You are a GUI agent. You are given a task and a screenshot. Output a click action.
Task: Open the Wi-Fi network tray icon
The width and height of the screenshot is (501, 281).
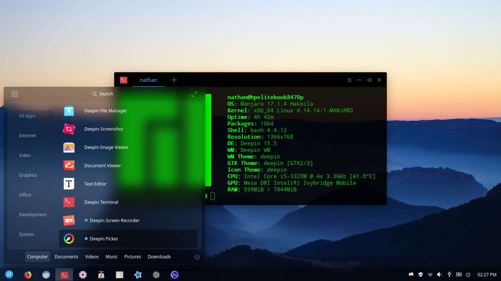(x=430, y=274)
